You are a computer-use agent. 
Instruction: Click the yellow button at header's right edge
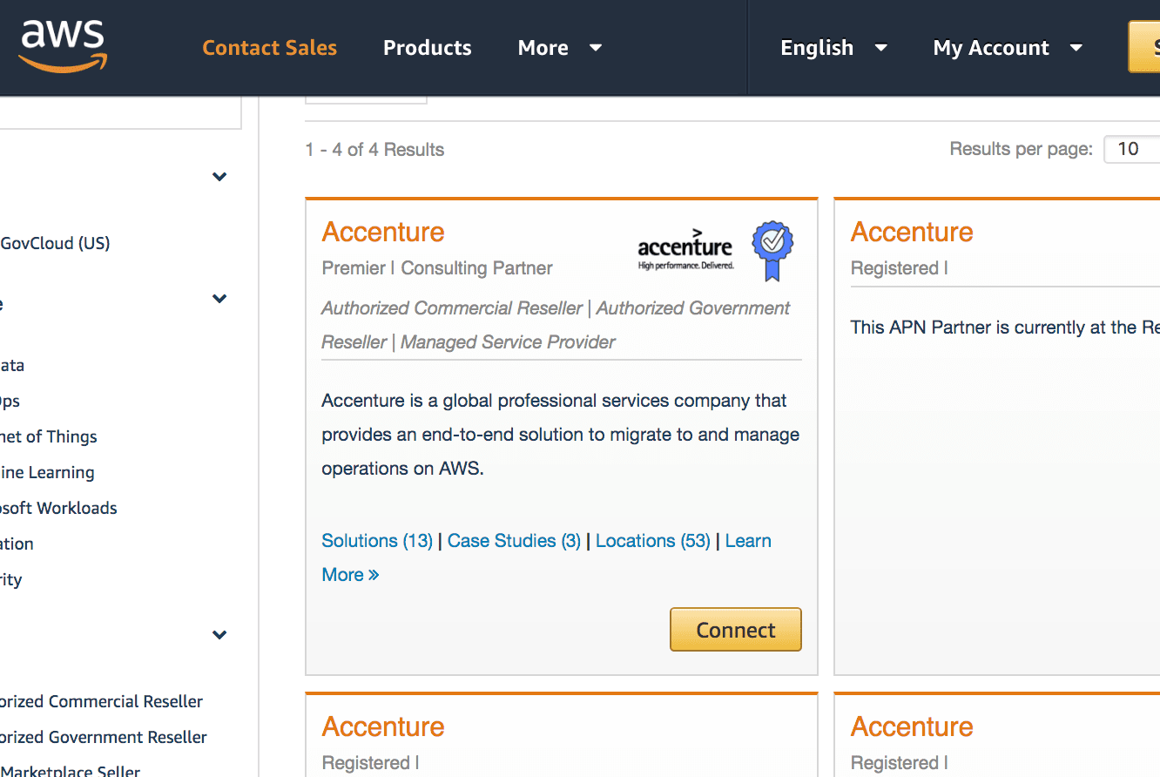pos(1144,47)
